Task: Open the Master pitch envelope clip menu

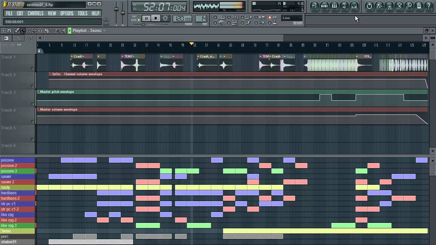Action: [x=38, y=92]
